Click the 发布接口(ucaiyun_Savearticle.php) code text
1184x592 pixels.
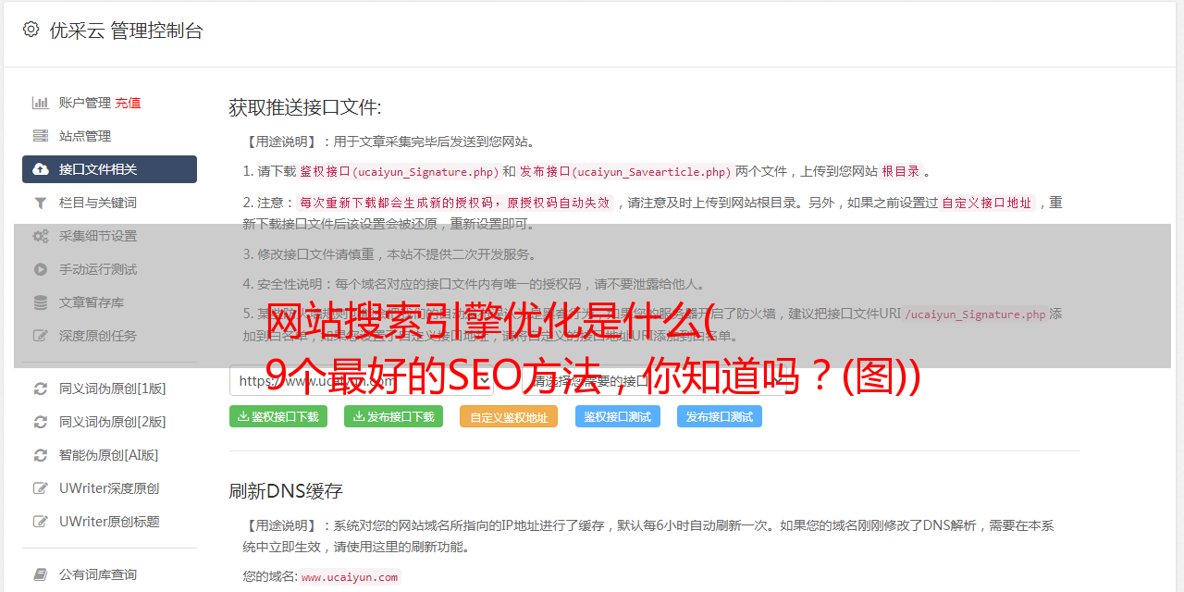[625, 172]
